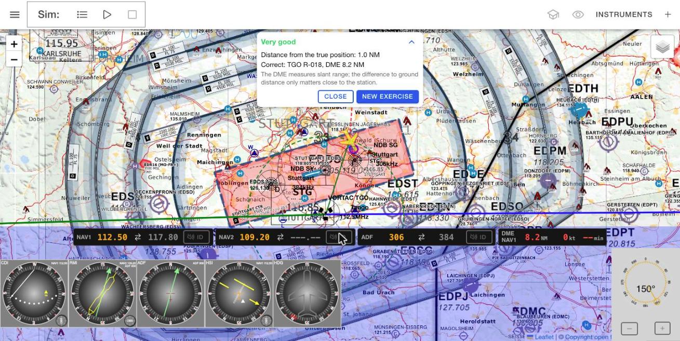Open the graduation cap training mode
Image resolution: width=680 pixels, height=341 pixels.
pyautogui.click(x=553, y=15)
